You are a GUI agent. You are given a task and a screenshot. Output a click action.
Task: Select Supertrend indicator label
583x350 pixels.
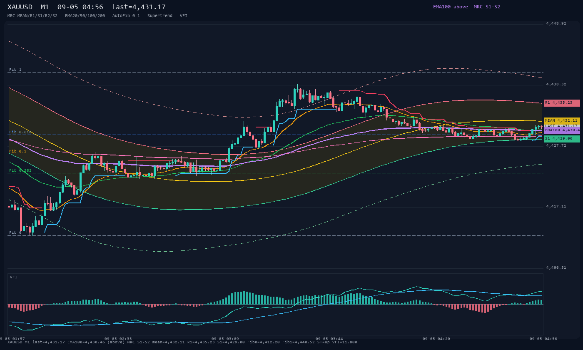click(160, 15)
